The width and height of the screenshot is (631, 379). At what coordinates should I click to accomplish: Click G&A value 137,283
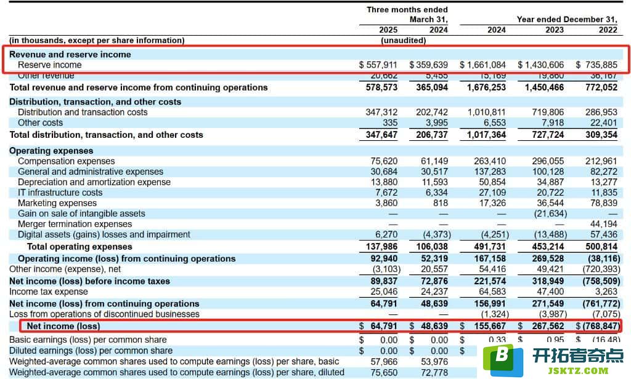click(490, 172)
